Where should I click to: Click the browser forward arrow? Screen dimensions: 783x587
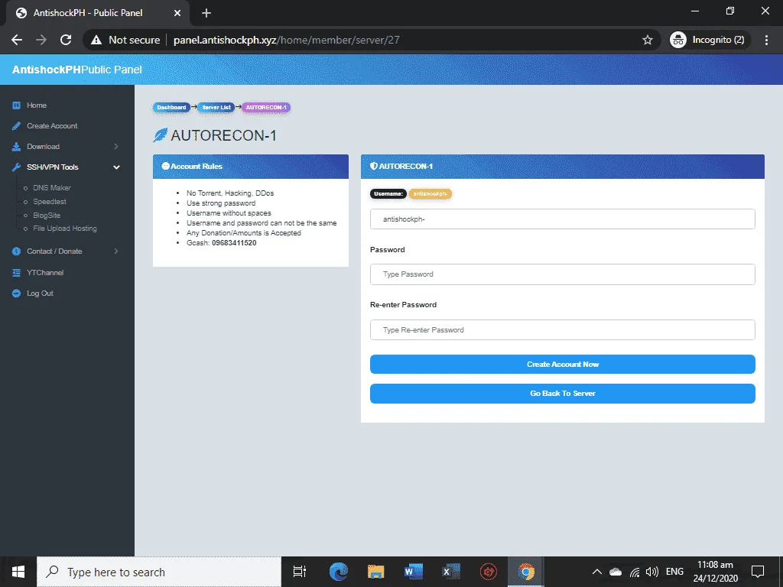point(41,40)
